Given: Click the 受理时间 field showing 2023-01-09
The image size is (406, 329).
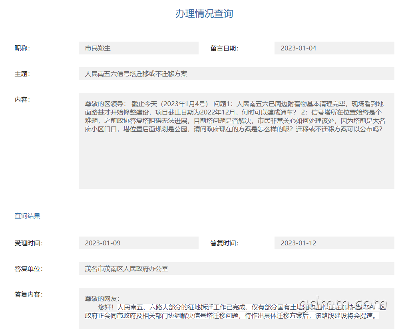Looking at the screenshot, I should [x=138, y=243].
